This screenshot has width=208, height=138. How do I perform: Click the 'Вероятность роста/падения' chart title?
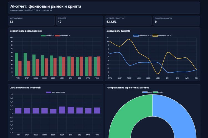point(26,31)
